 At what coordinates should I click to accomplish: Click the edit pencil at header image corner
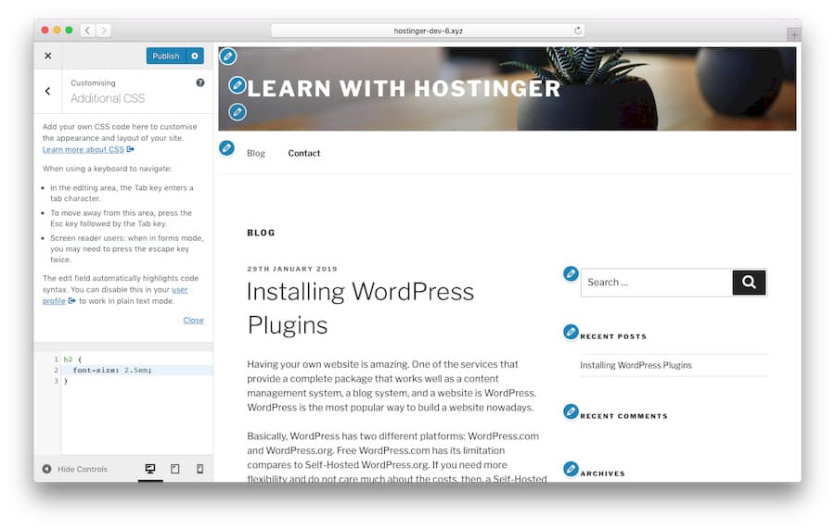(x=228, y=56)
